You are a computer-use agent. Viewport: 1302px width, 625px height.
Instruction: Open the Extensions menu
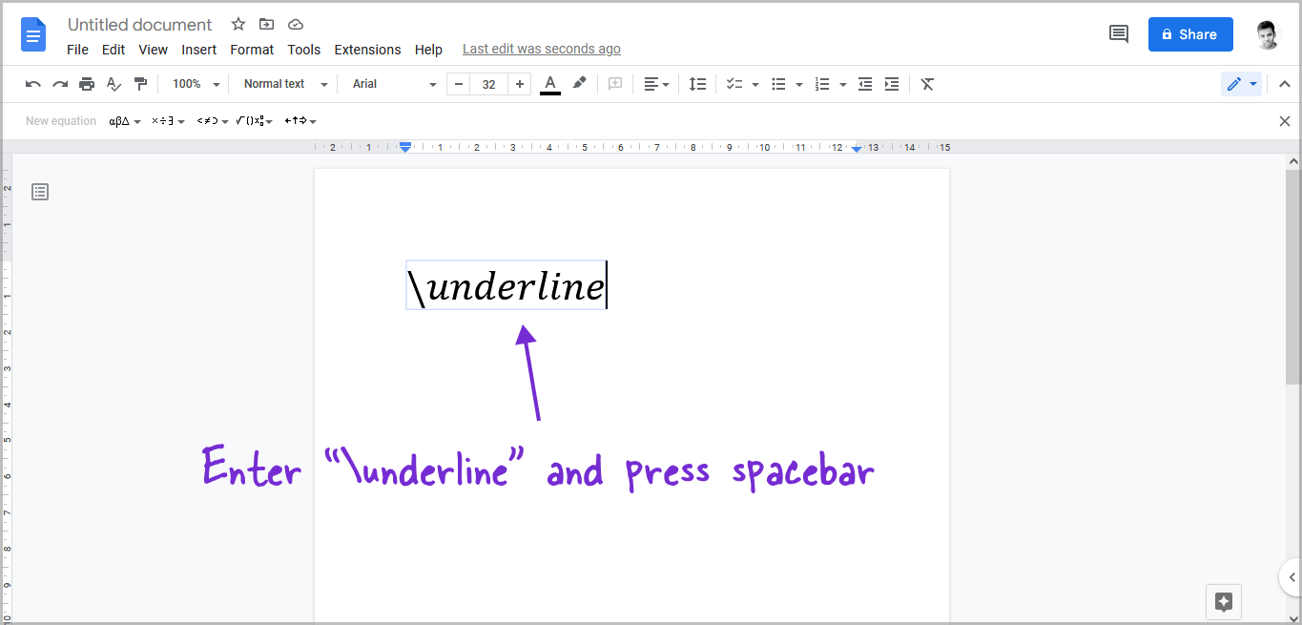click(x=367, y=50)
